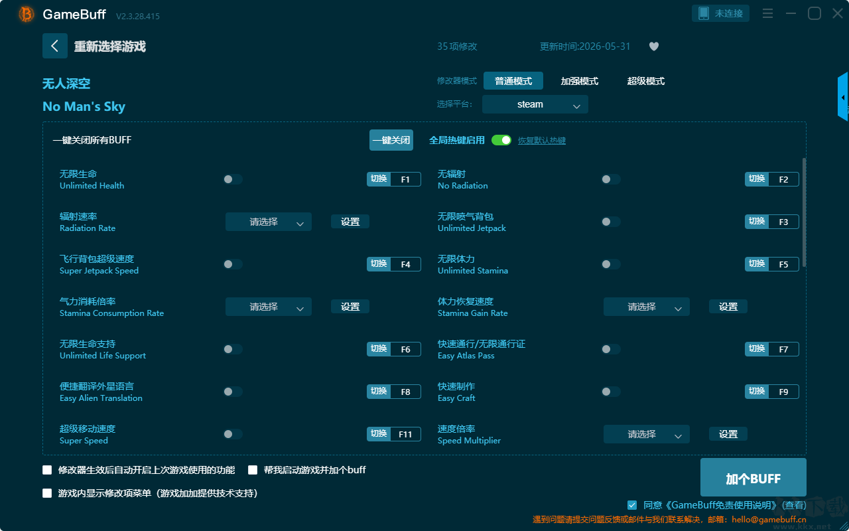Click the 更新时间:2026-05-31 text

coord(585,46)
